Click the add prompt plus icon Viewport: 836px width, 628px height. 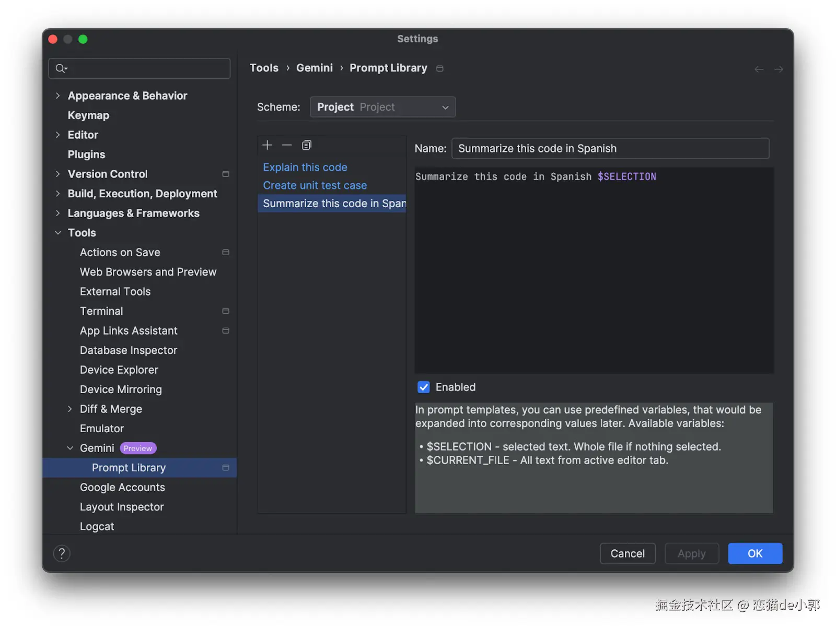(x=268, y=145)
